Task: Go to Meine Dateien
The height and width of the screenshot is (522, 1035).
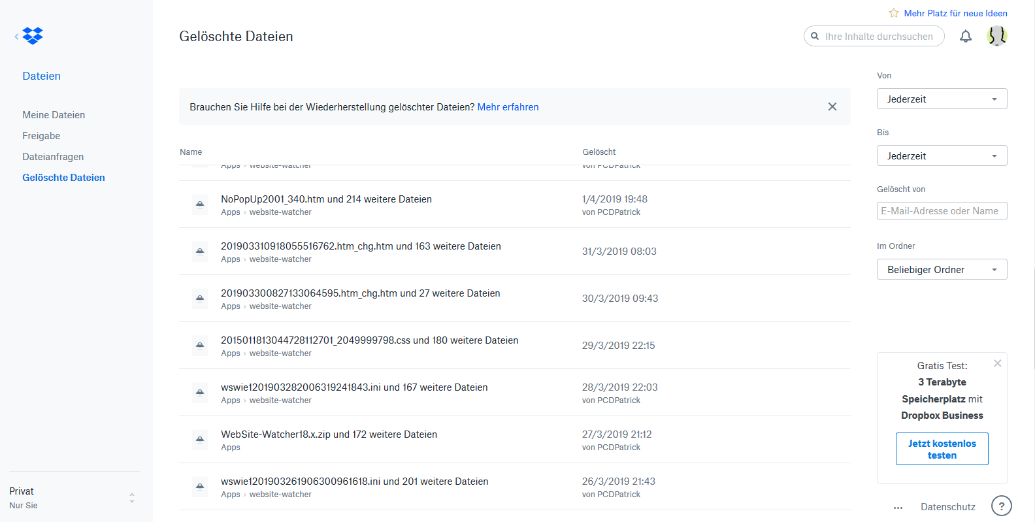Action: click(54, 115)
